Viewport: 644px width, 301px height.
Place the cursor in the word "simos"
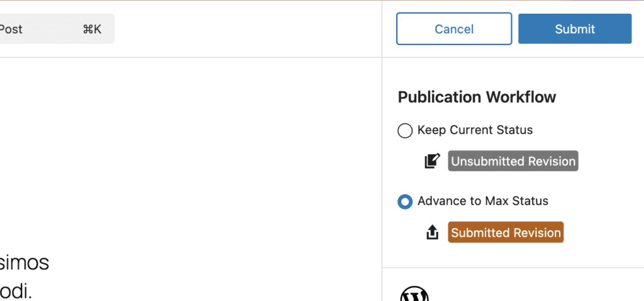coord(24,263)
